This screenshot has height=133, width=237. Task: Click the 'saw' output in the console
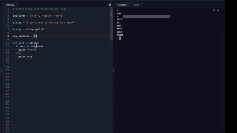coord(118,13)
